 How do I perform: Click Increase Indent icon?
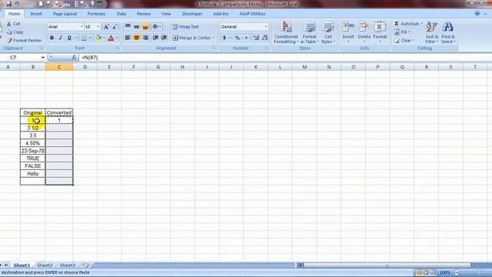(x=164, y=38)
